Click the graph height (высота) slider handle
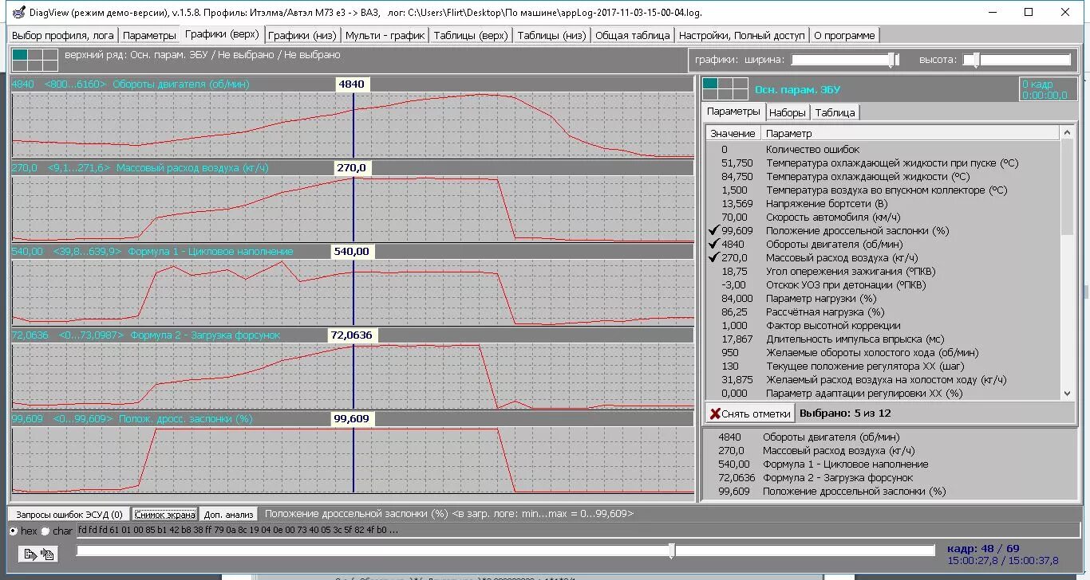 point(975,60)
